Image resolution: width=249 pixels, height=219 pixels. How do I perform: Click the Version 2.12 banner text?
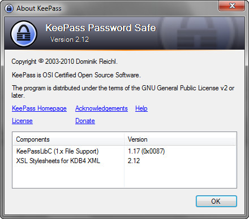pos(69,40)
